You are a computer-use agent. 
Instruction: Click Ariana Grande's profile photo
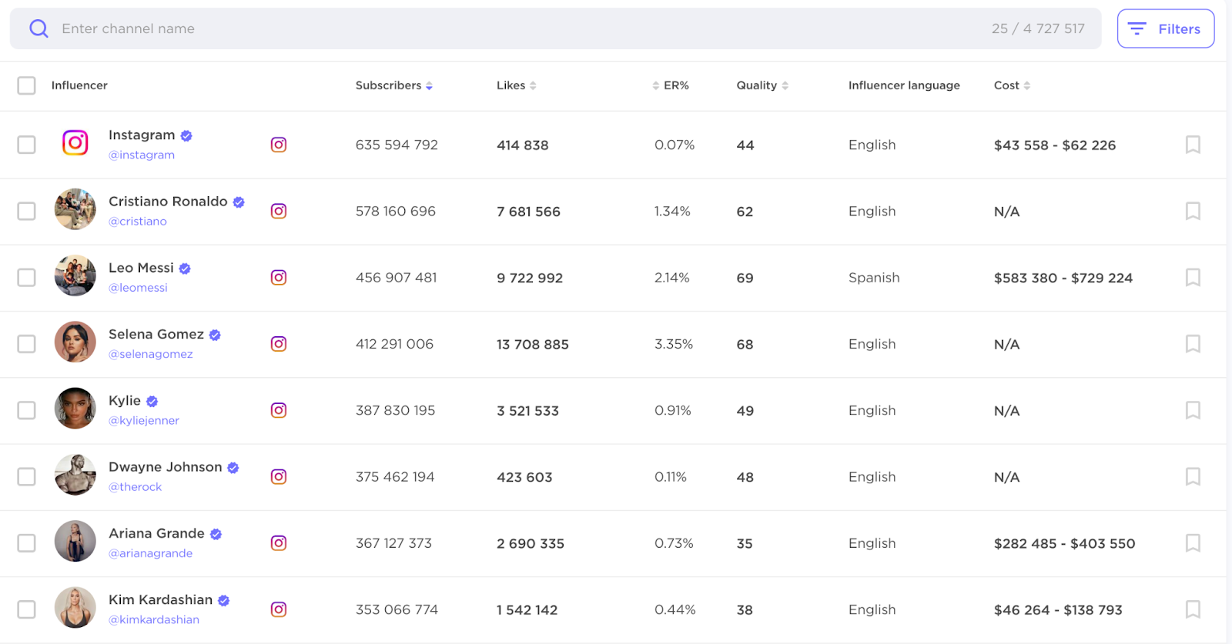pos(75,541)
